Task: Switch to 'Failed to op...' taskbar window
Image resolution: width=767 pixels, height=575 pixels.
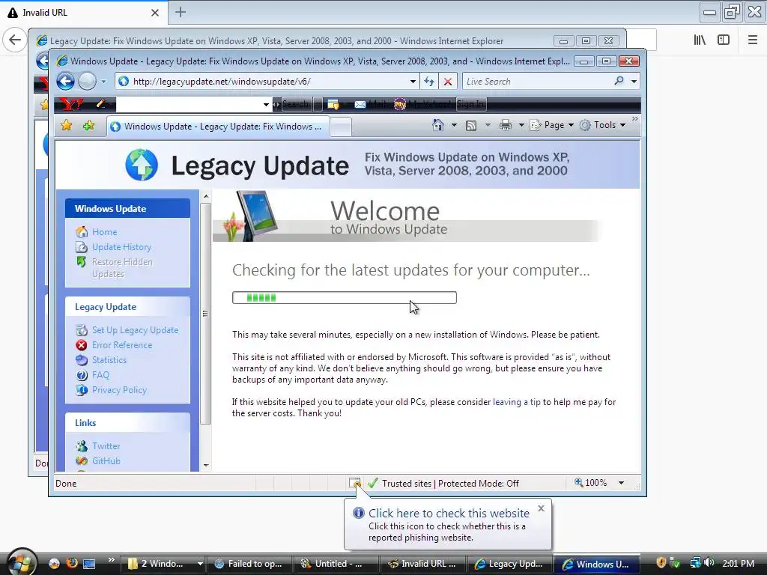Action: pyautogui.click(x=249, y=564)
